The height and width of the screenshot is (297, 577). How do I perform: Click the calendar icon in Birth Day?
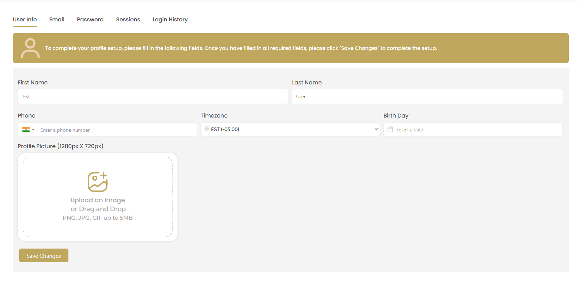point(390,130)
